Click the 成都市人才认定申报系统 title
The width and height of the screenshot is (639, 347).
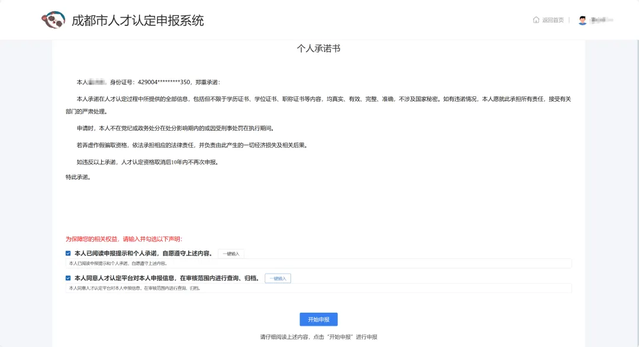click(138, 20)
